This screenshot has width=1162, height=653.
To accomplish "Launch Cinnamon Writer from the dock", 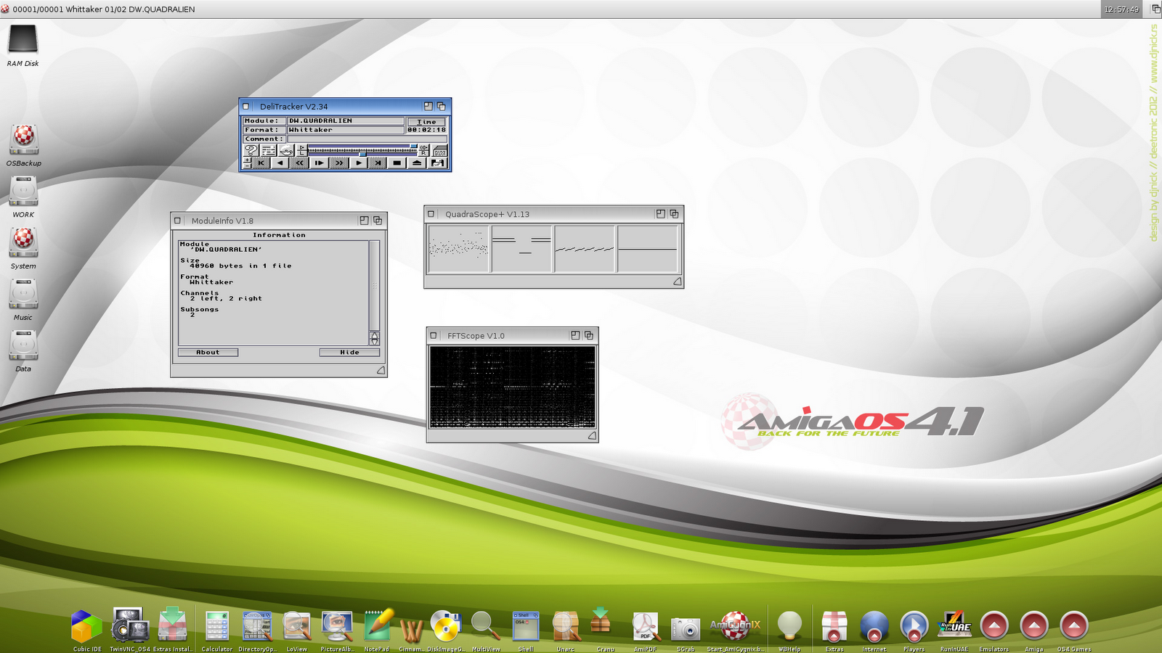I will pyautogui.click(x=411, y=630).
